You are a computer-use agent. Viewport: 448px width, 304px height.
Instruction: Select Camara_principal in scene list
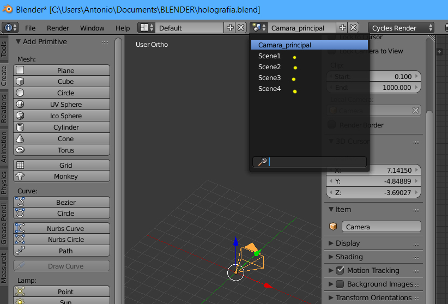click(310, 45)
